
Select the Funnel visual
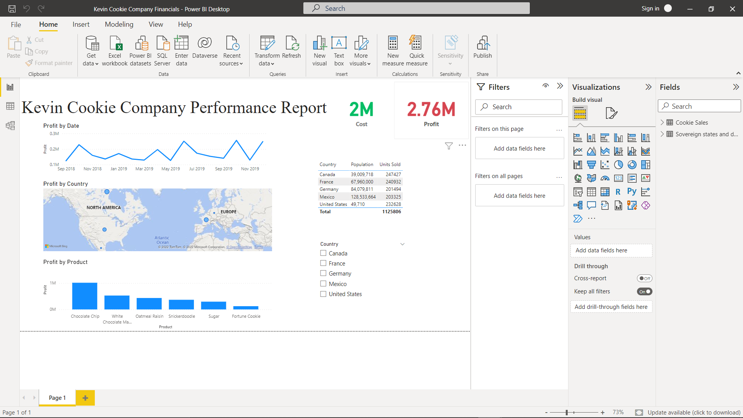pyautogui.click(x=591, y=165)
